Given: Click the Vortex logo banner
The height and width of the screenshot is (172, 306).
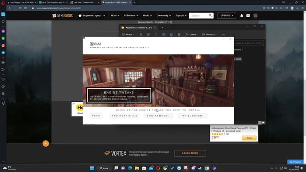Looking at the screenshot, I should click(115, 153).
